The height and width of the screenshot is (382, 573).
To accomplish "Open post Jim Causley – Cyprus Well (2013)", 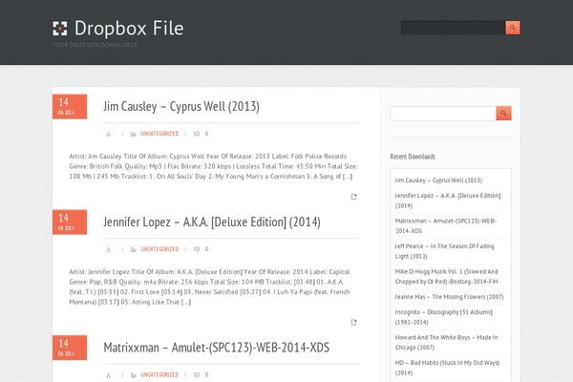I will tap(181, 106).
